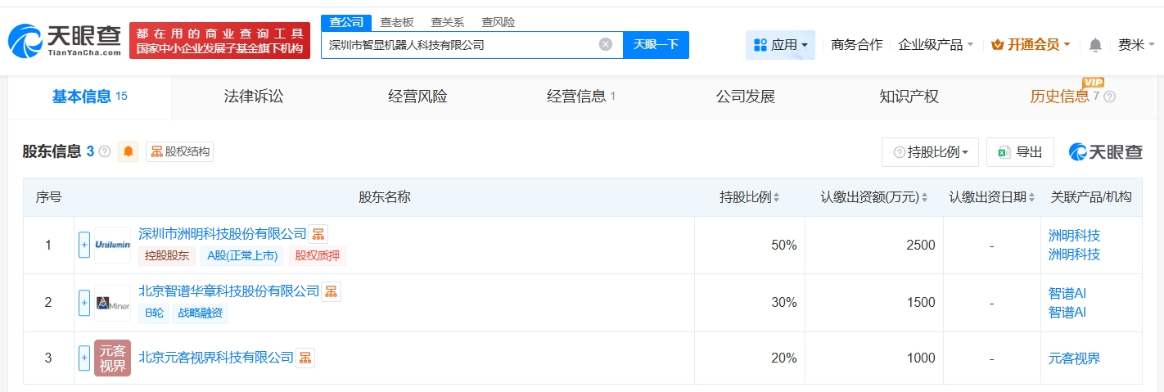1164x392 pixels.
Task: Open equity structure icon next to 深圳市洲明科技股份有限公司
Action: point(318,234)
